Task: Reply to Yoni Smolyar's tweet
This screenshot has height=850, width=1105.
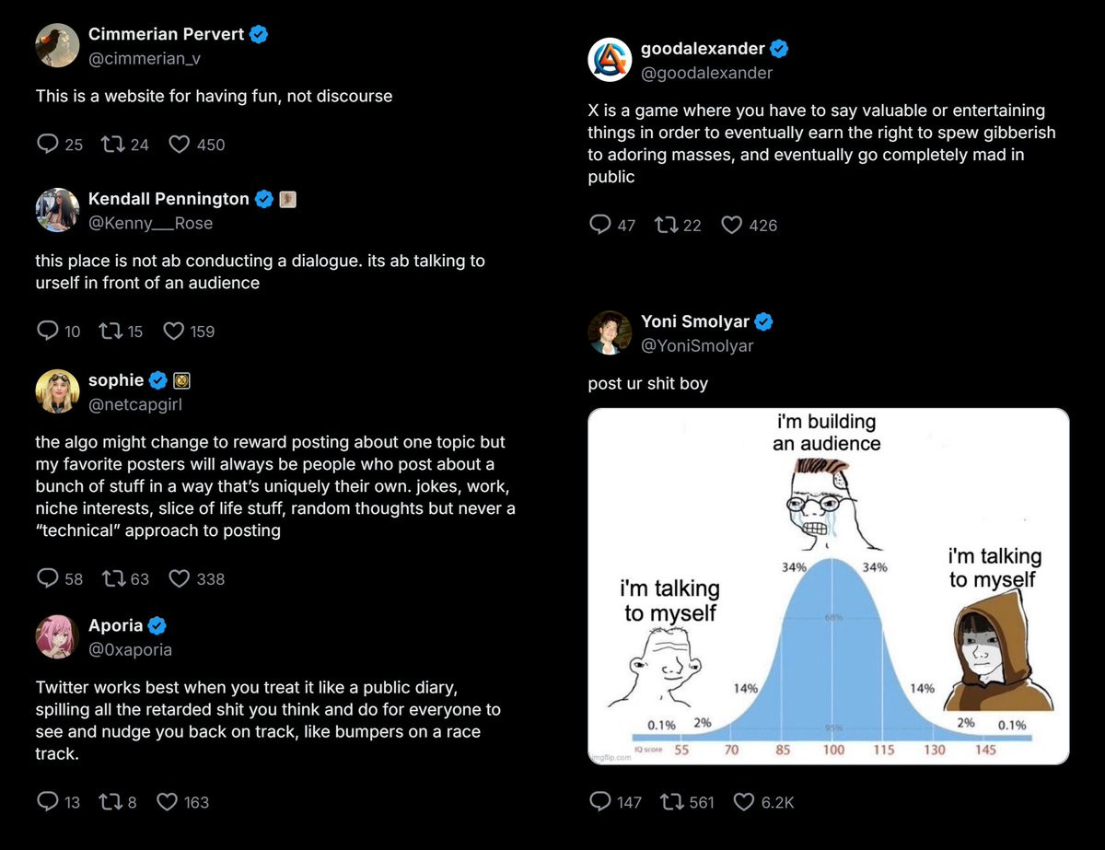Action: click(600, 802)
